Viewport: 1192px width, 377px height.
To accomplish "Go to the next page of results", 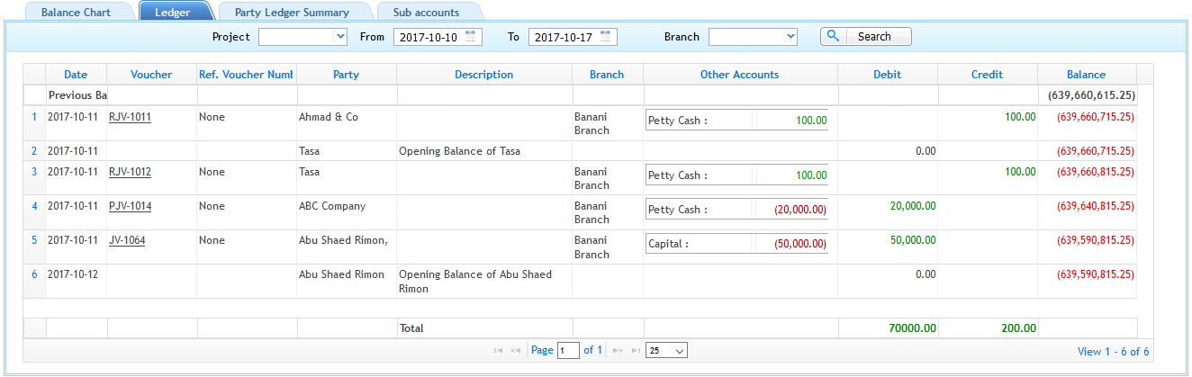I will [x=618, y=350].
